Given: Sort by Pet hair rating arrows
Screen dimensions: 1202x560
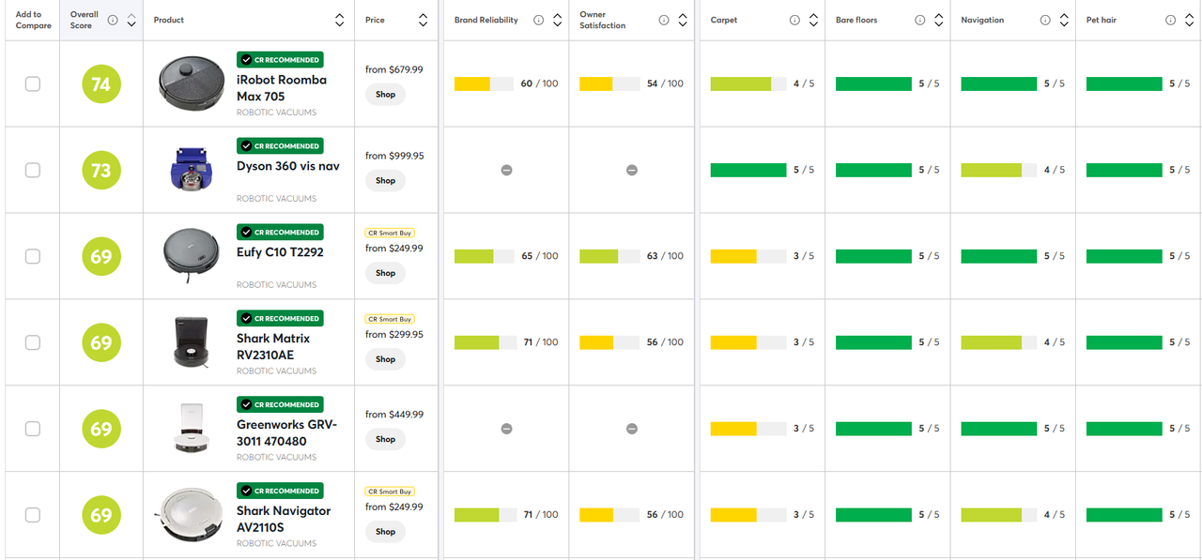Looking at the screenshot, I should click(x=1189, y=20).
